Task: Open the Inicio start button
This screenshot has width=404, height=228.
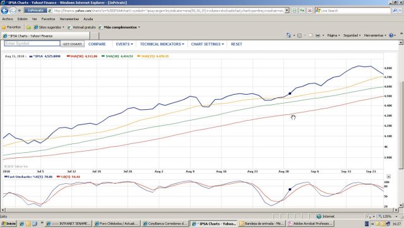Action: point(8,224)
